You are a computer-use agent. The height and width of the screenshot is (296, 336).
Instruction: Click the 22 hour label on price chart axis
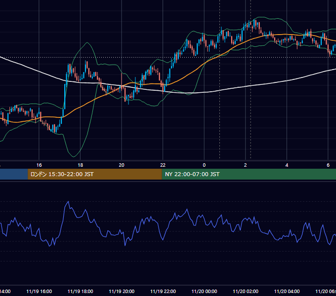163,165
